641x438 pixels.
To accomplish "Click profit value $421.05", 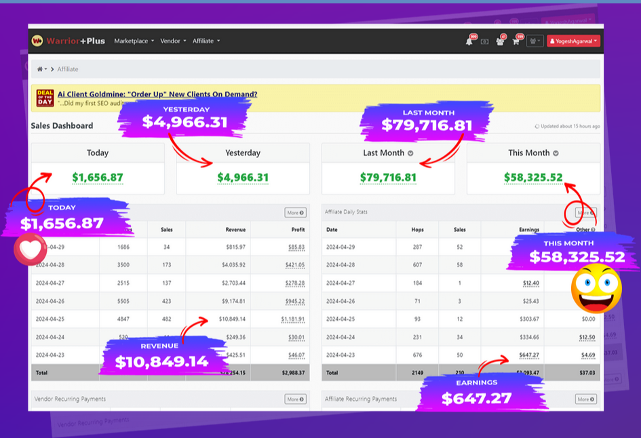I will pyautogui.click(x=295, y=265).
